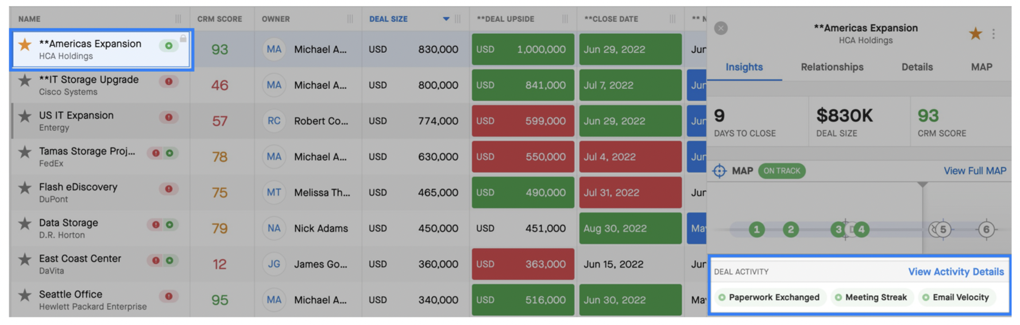Switch to the Insights tab
Image resolution: width=1020 pixels, height=325 pixels.
pyautogui.click(x=744, y=67)
